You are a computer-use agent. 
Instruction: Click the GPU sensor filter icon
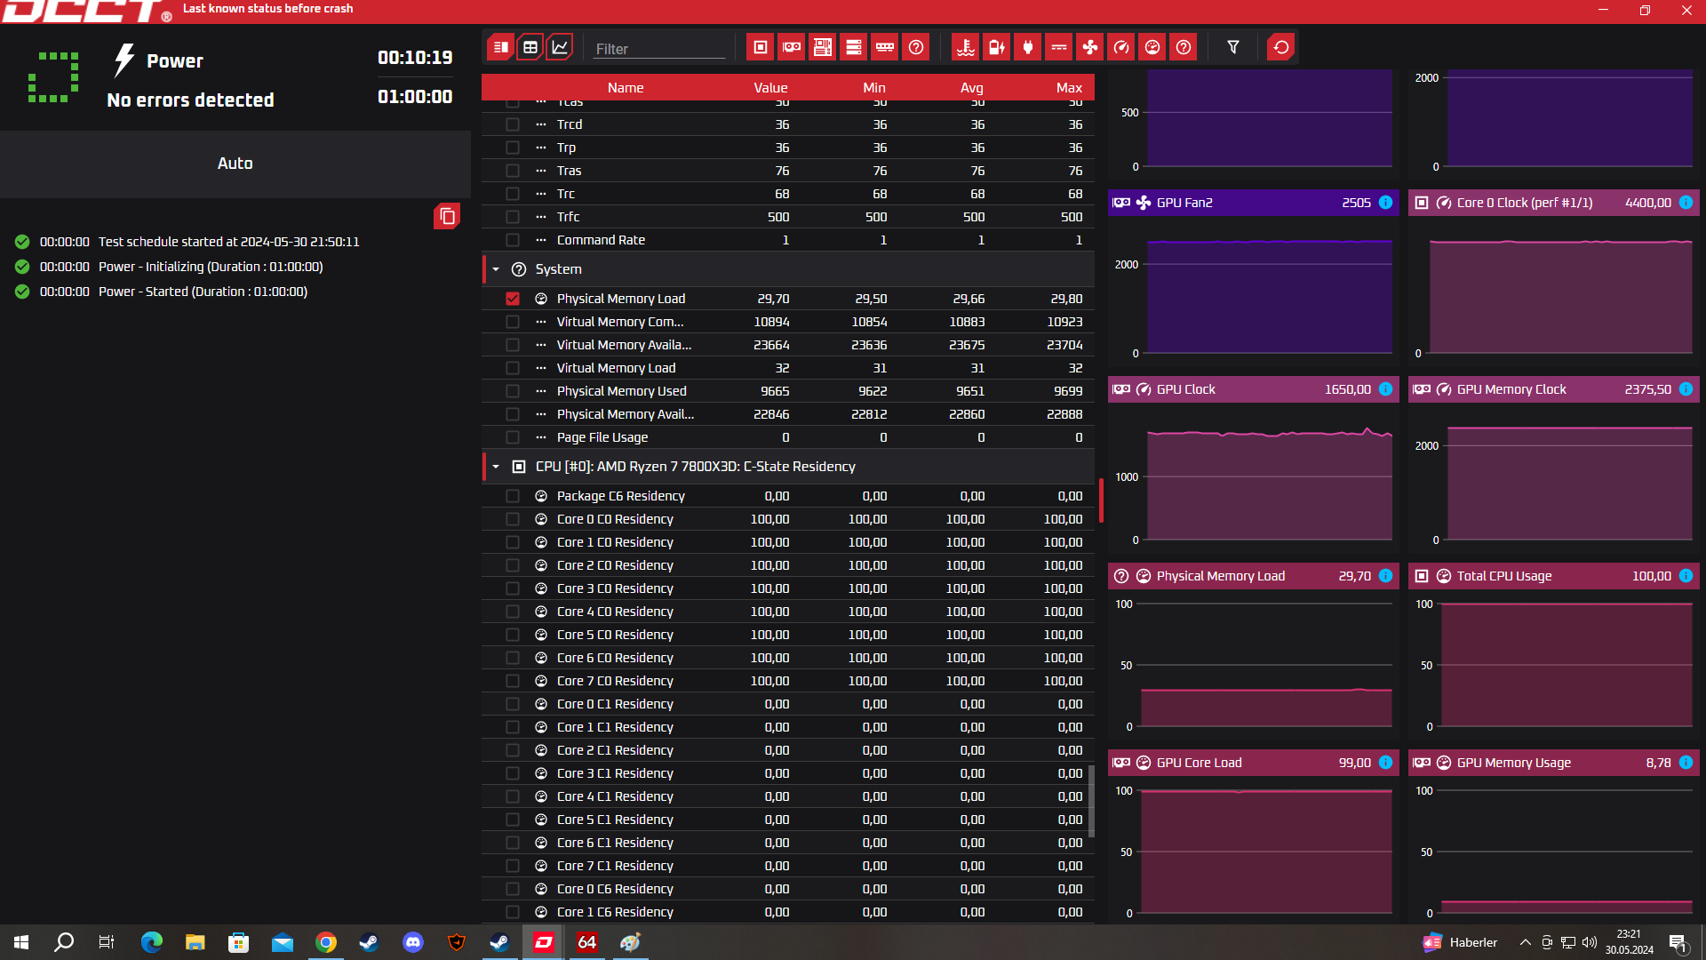pyautogui.click(x=791, y=47)
